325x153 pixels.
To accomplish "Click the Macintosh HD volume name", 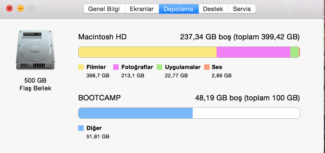I will pos(102,37).
